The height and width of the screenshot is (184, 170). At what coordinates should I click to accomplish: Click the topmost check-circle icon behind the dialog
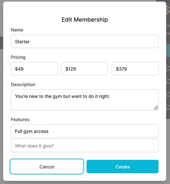168,69
